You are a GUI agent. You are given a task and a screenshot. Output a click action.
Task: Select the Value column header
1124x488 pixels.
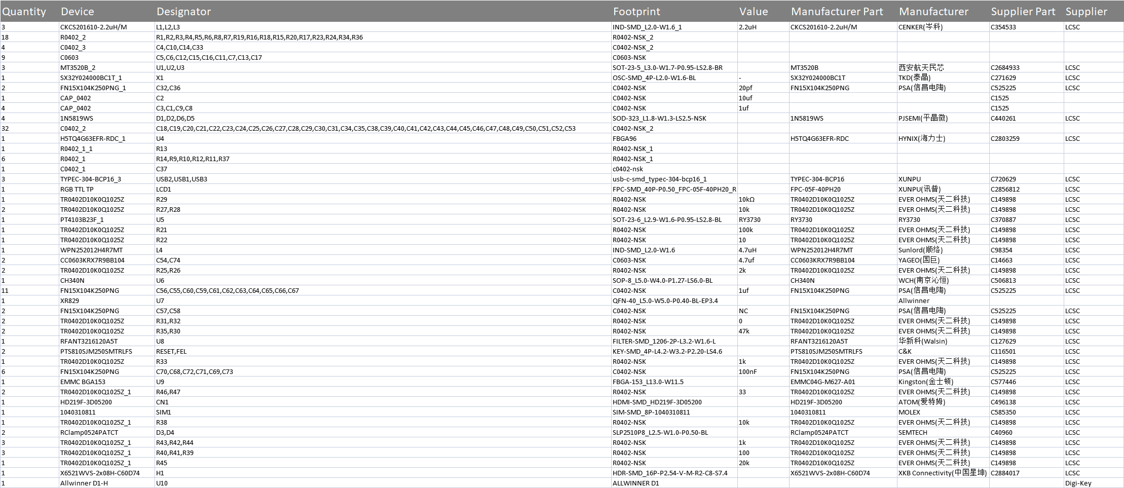pos(753,11)
